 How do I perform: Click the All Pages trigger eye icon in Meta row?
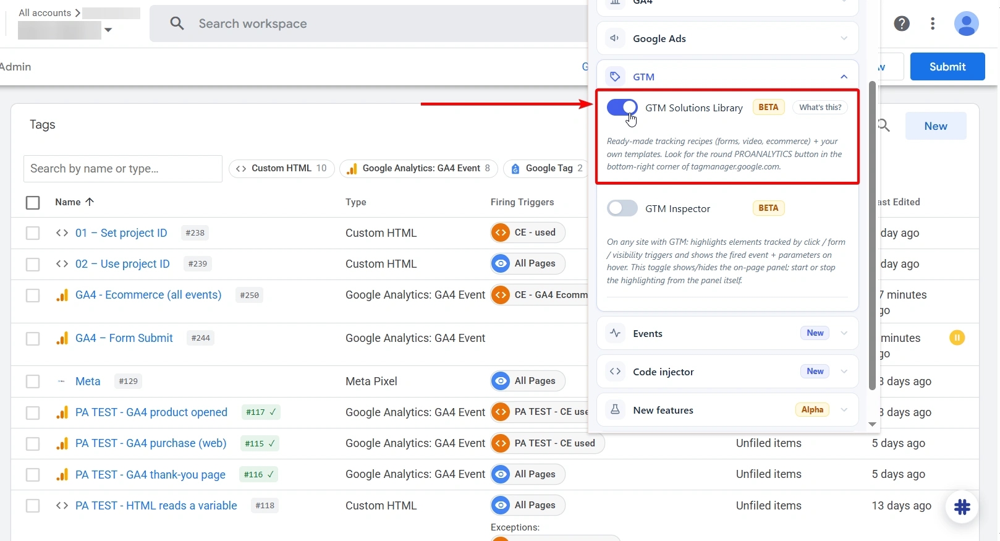501,381
